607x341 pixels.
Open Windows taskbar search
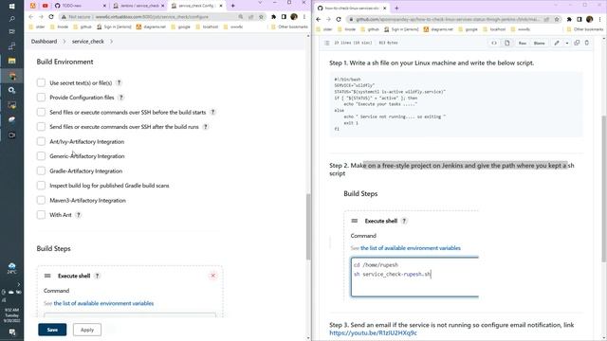click(x=11, y=19)
